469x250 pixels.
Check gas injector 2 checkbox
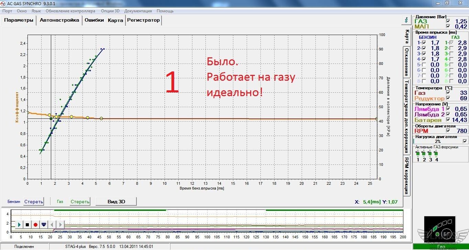click(x=451, y=48)
